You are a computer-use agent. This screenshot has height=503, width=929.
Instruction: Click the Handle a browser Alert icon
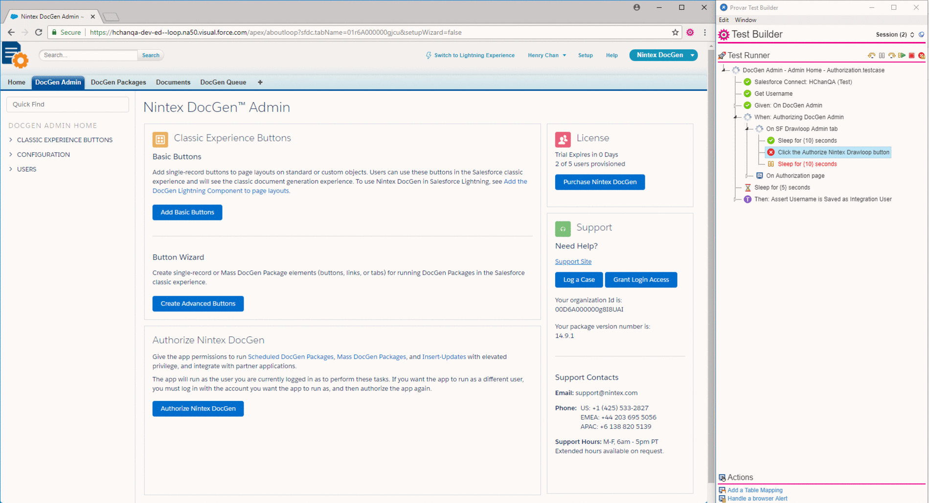[x=722, y=499]
